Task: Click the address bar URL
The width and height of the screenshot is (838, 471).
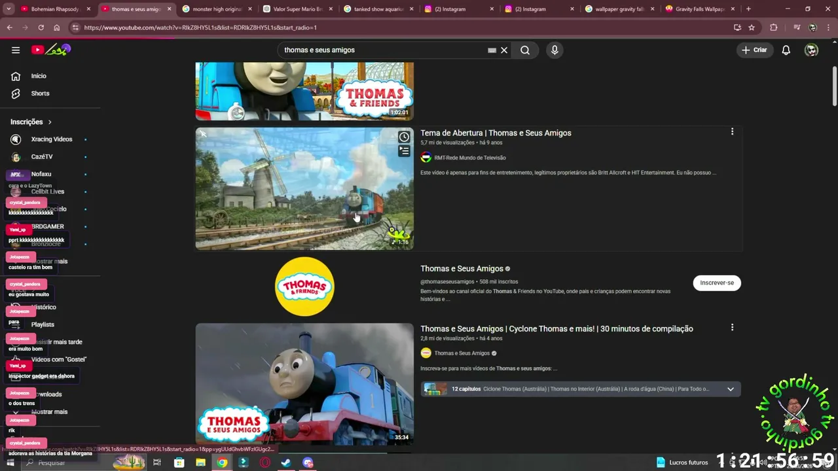Action: [x=200, y=27]
